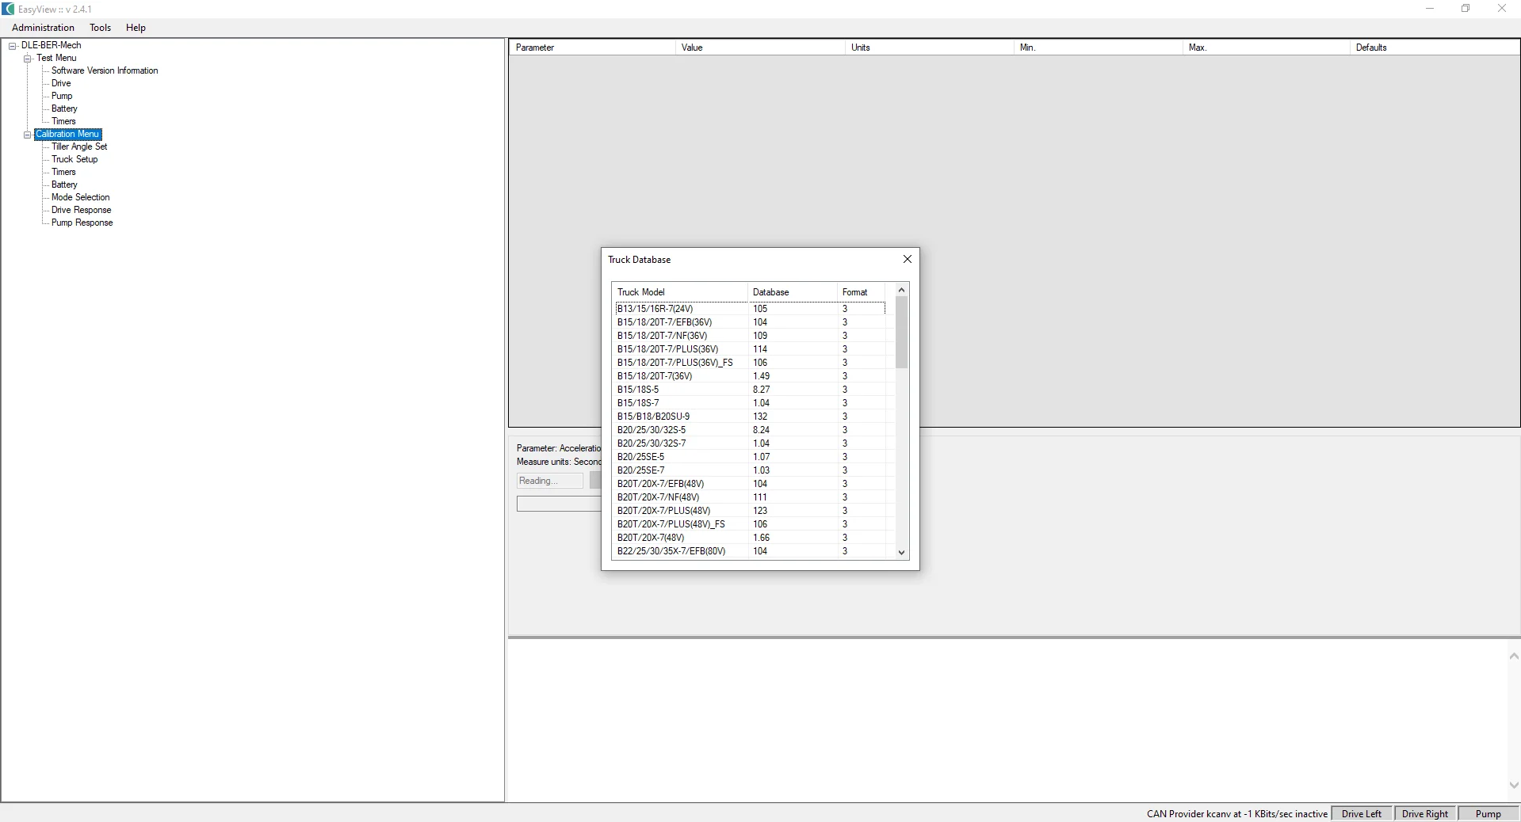Screen dimensions: 1521x822
Task: Click the Drive Left status button
Action: click(x=1362, y=813)
